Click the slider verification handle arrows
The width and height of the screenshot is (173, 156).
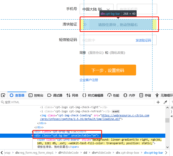pyautogui.click(x=85, y=24)
